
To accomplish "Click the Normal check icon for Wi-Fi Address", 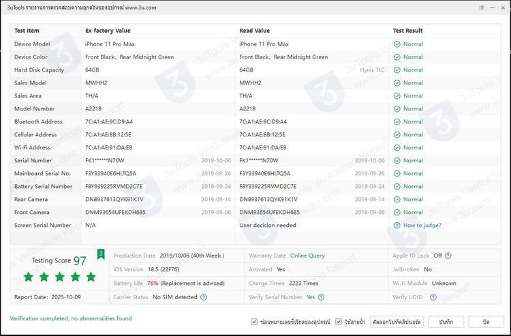I will 397,148.
